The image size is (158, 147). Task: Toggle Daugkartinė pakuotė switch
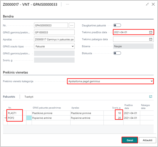click(x=117, y=25)
